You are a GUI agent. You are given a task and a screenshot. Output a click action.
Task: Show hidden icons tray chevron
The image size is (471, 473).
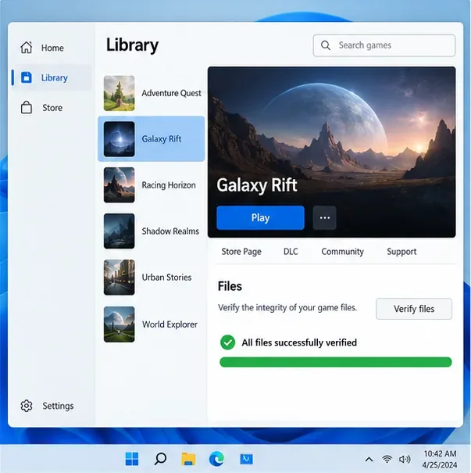point(369,460)
